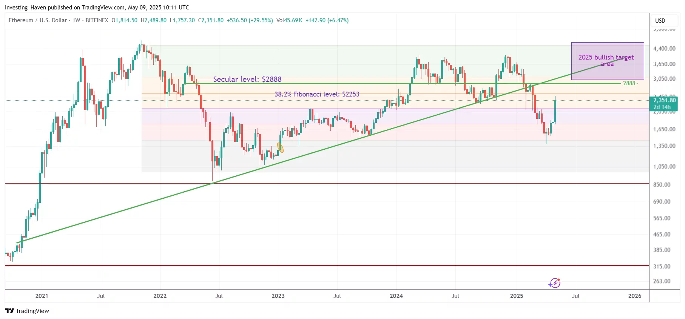Click the purple lightning bolt event icon
Screen dimensions: 685x319
tap(554, 283)
